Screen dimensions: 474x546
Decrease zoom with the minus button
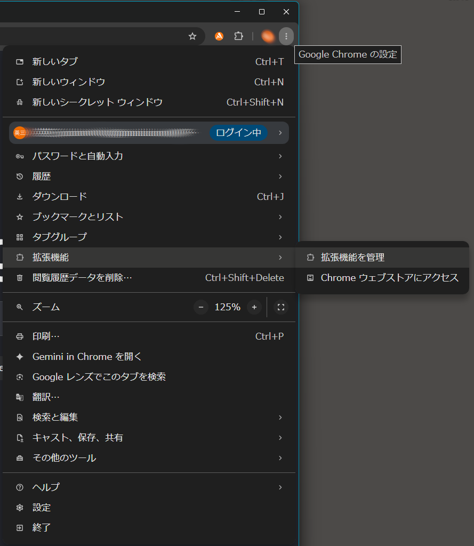tap(201, 307)
